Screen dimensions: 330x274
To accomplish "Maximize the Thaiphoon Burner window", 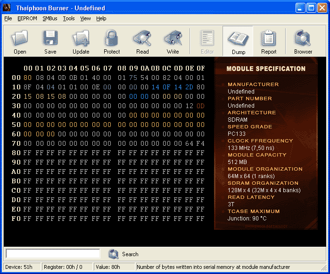I will click(311, 8).
